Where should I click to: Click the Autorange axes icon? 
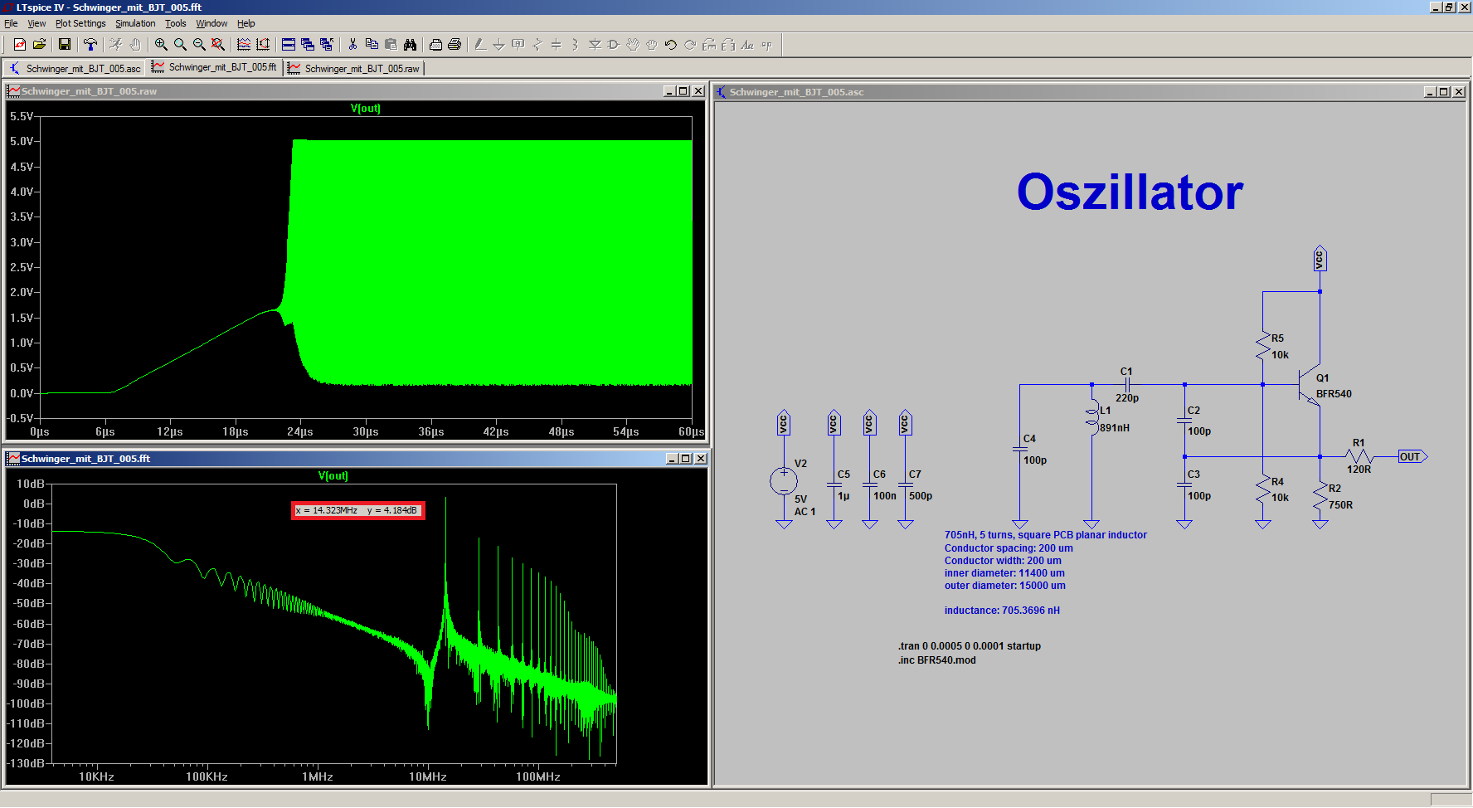(263, 45)
